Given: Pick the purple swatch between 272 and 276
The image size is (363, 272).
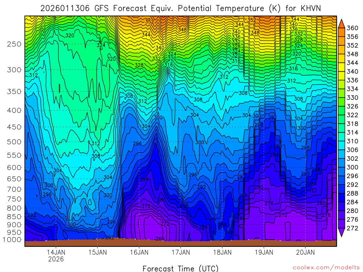Looking at the screenshot, I should click(x=341, y=224).
